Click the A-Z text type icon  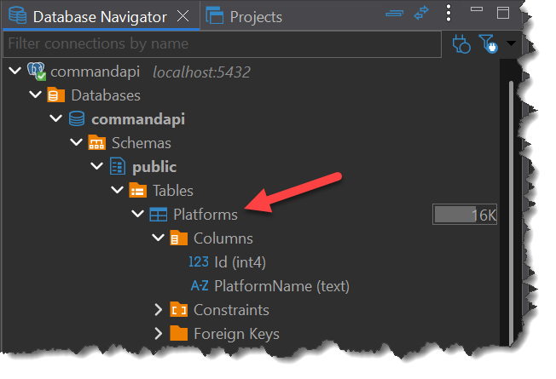coord(200,285)
